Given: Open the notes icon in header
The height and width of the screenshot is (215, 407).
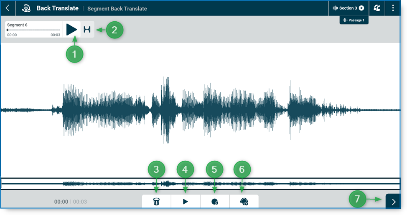Looking at the screenshot, I should tap(377, 8).
